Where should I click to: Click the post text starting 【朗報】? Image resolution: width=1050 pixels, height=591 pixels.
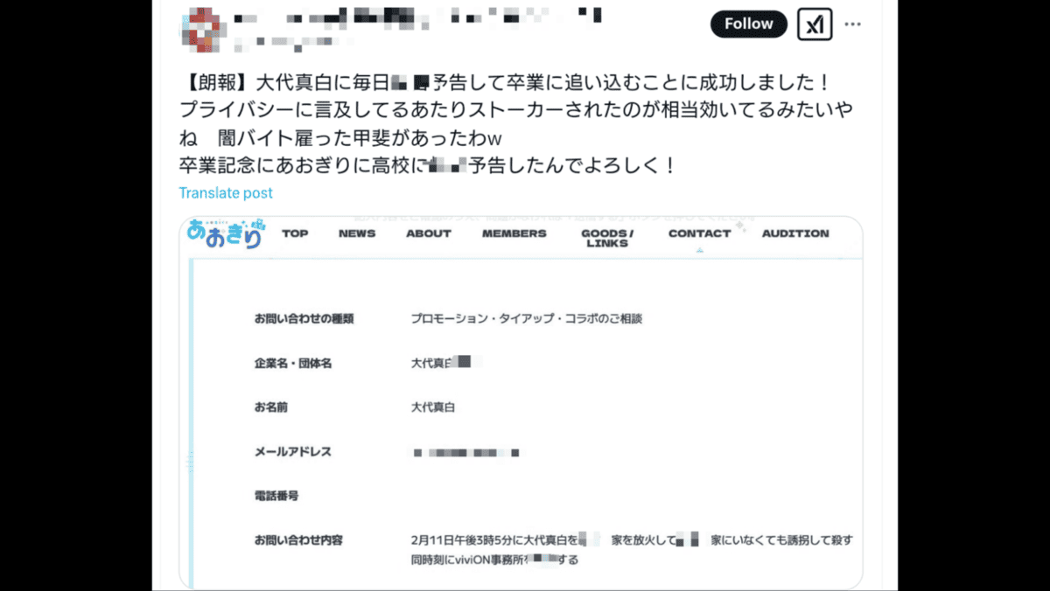point(517,123)
